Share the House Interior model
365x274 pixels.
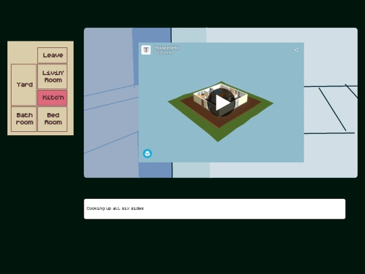tap(296, 50)
